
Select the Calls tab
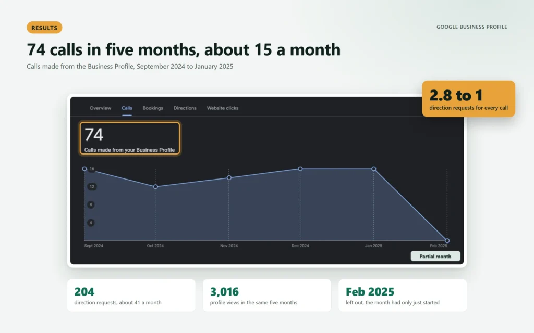(x=127, y=108)
